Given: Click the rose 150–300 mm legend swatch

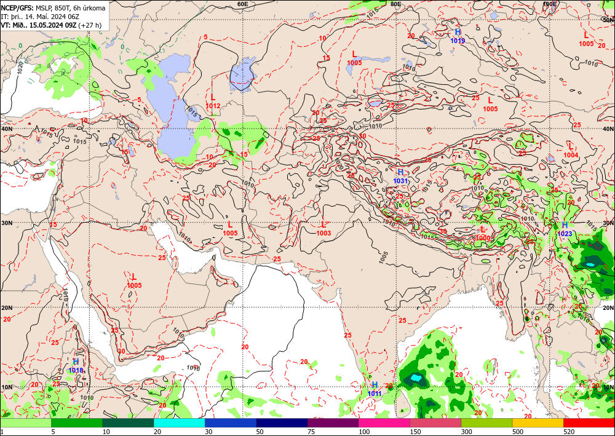Looking at the screenshot, I should (x=435, y=423).
